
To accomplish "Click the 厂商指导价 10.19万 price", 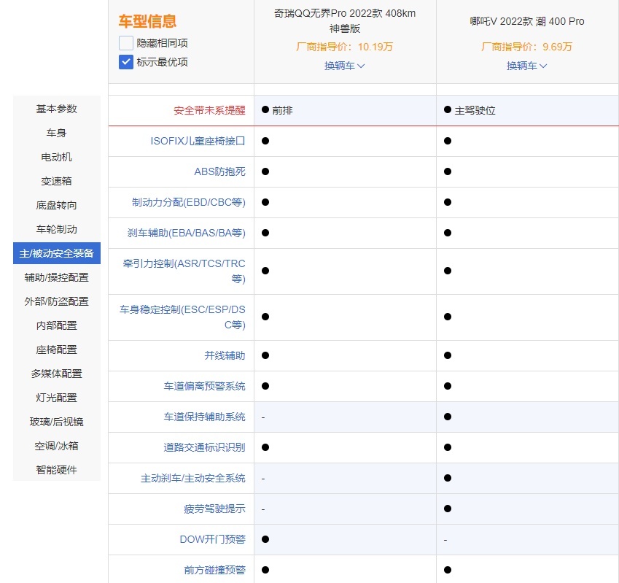I will click(x=345, y=47).
